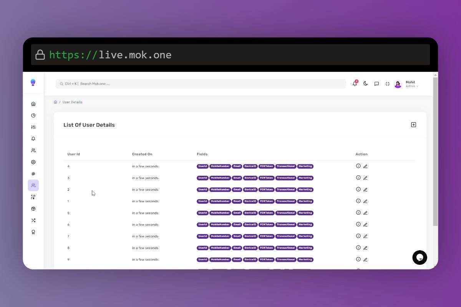This screenshot has height=307, width=461.
Task: View info for user id 7
Action: pos(358,236)
